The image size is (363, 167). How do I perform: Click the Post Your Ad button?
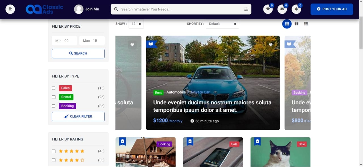332,9
